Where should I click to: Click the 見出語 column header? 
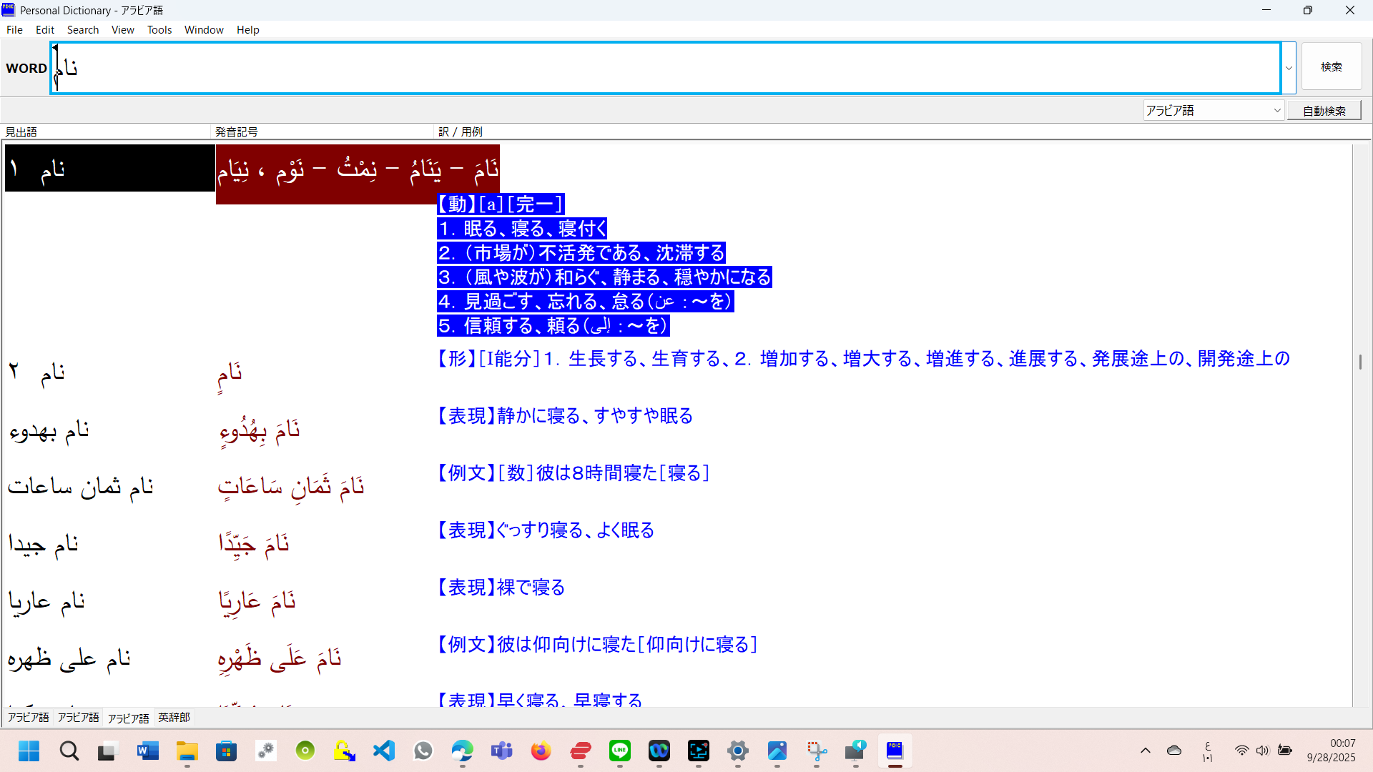[x=21, y=132]
